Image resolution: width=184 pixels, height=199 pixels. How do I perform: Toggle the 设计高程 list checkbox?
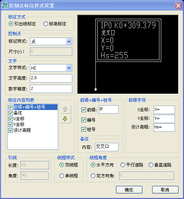10,130
